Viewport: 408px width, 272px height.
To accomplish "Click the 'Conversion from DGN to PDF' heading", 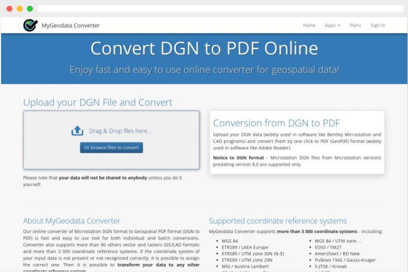I will pyautogui.click(x=277, y=123).
